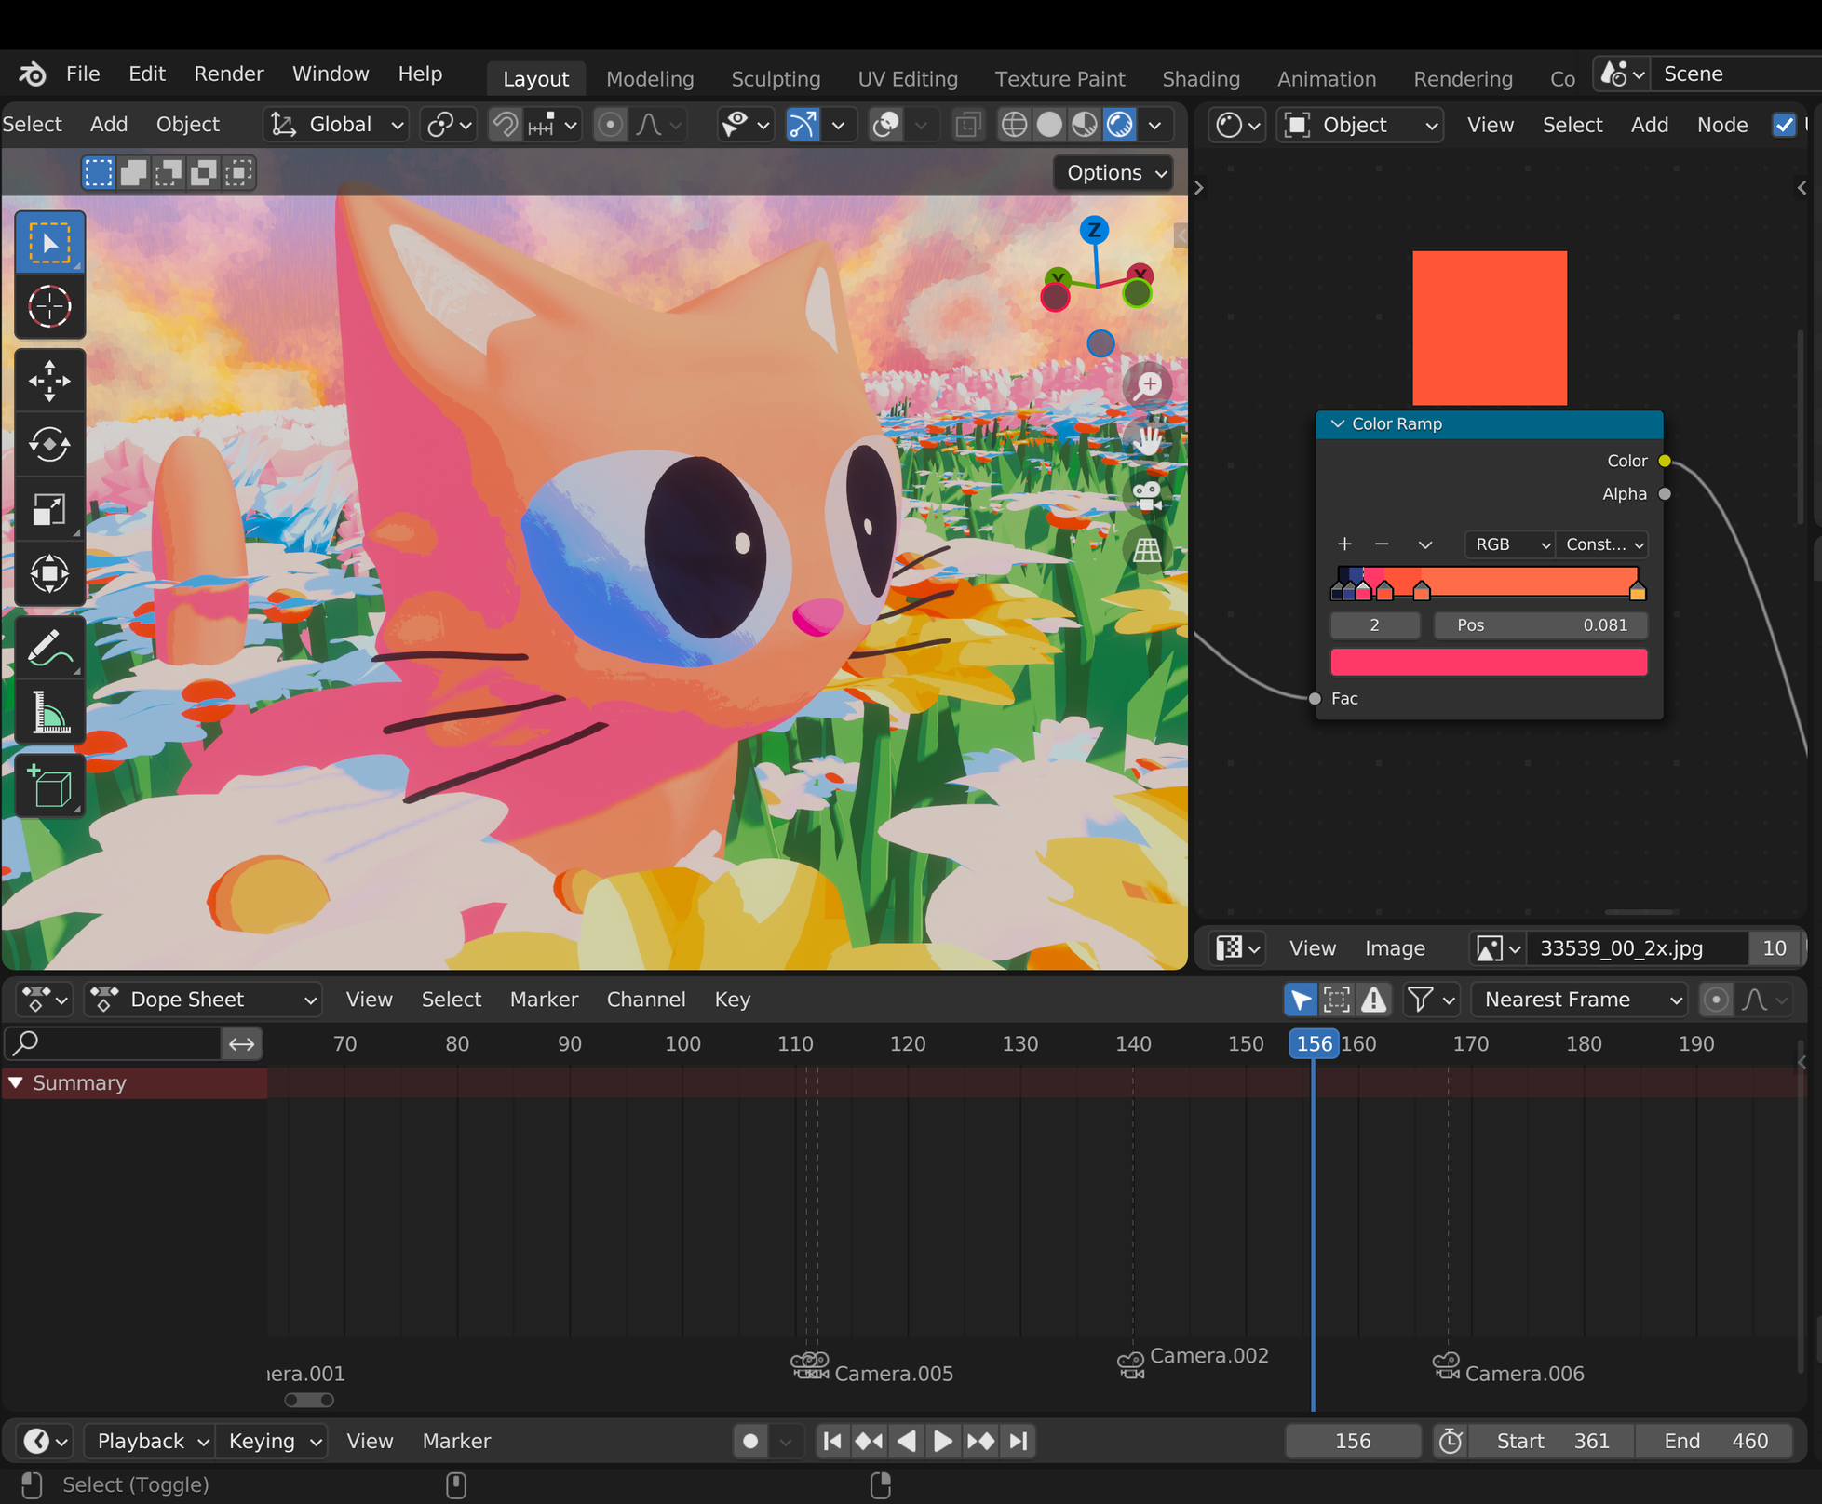The height and width of the screenshot is (1504, 1822).
Task: Toggle the Use Nodes checkbox
Action: 1783,125
